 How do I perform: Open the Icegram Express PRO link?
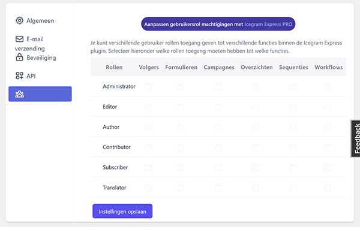pyautogui.click(x=268, y=25)
